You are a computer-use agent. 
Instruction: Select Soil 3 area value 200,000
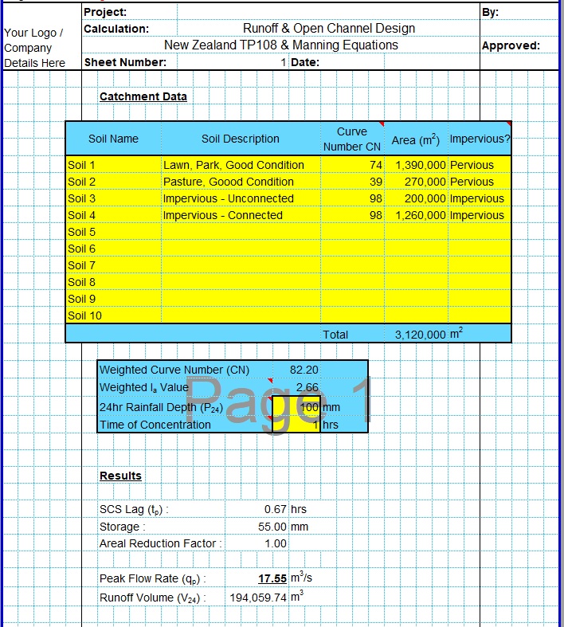[416, 198]
